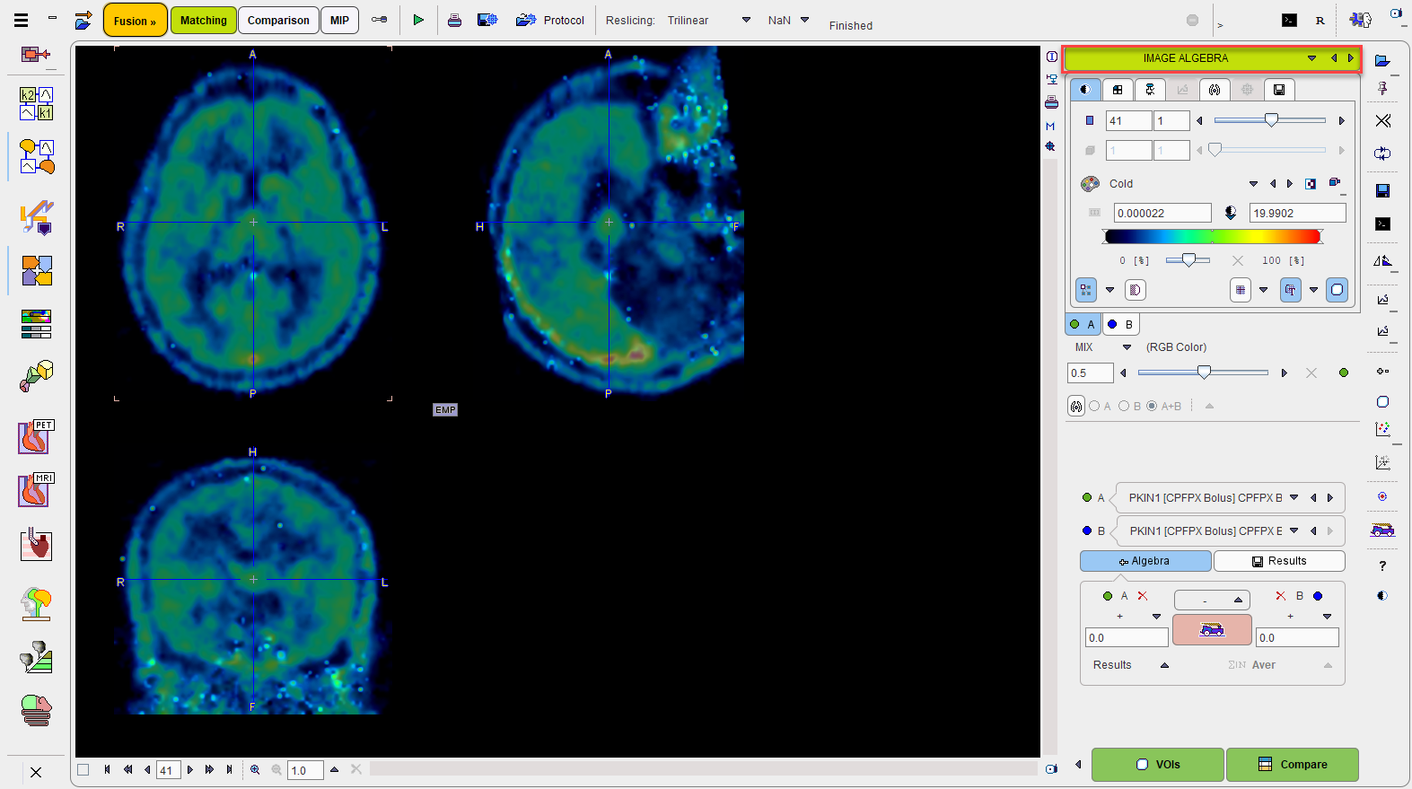Click the Fusion module button
The image size is (1412, 789).
(x=135, y=21)
